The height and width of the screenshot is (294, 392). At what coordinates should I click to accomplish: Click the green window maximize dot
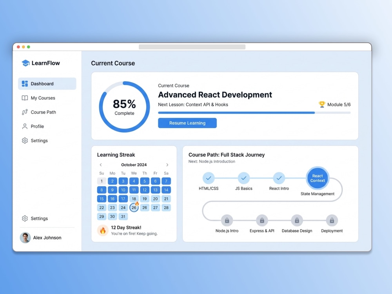tap(29, 47)
